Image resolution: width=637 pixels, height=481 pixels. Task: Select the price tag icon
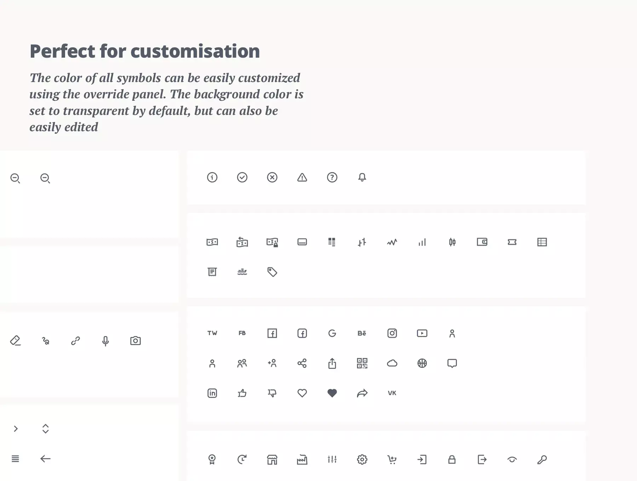pos(272,272)
